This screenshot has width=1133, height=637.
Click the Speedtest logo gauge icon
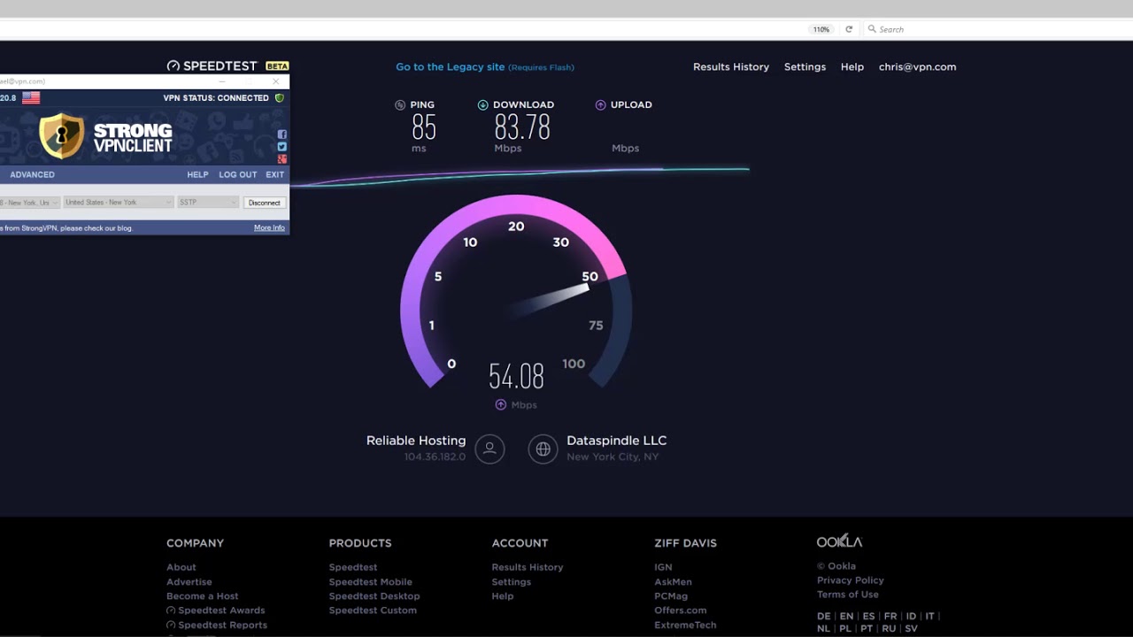pyautogui.click(x=173, y=66)
